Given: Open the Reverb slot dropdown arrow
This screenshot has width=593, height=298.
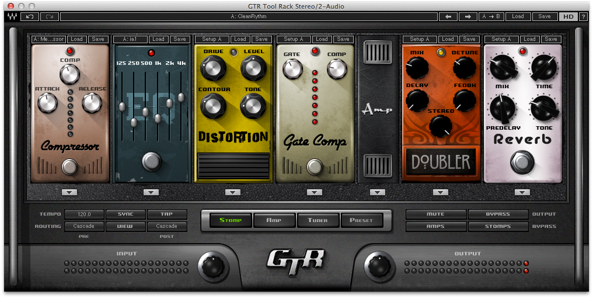Looking at the screenshot, I should pyautogui.click(x=522, y=192).
